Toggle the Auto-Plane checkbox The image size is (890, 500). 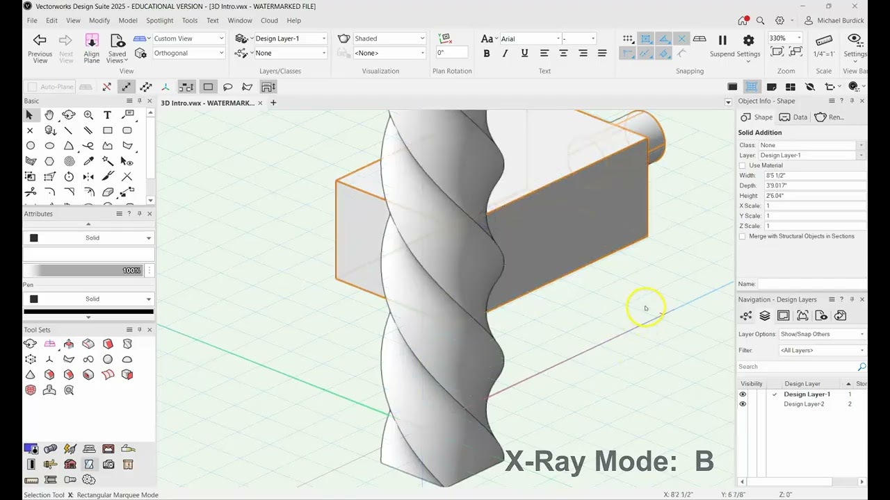pos(32,87)
